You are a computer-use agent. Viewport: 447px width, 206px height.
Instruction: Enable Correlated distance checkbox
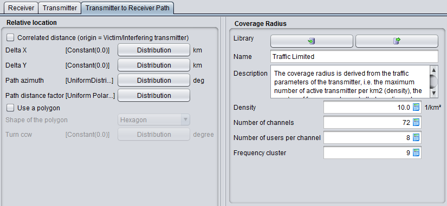coord(10,37)
